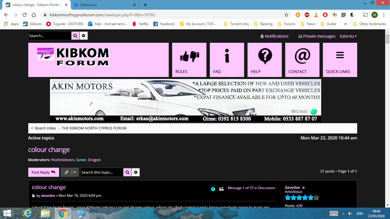390x219 pixels.
Task: Open advanced search gear icon
Action: [x=84, y=36]
